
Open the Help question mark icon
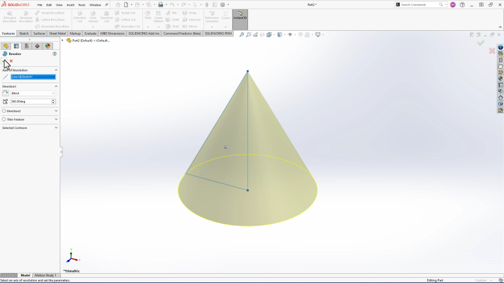(462, 5)
